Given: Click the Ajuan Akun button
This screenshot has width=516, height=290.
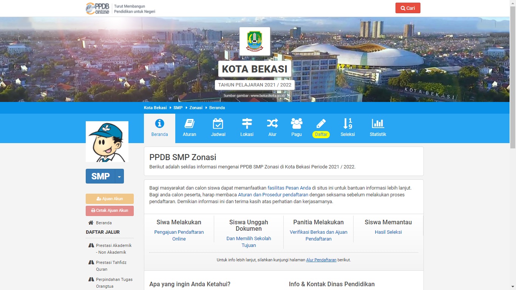Looking at the screenshot, I should 110,199.
